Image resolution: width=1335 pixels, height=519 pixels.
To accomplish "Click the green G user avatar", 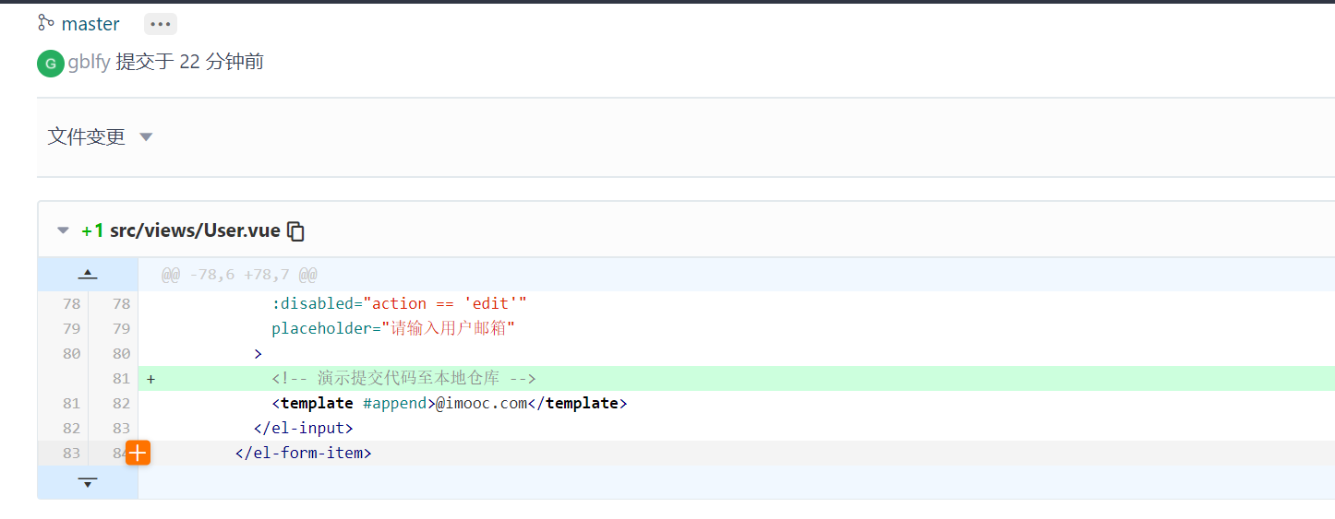I will 51,63.
